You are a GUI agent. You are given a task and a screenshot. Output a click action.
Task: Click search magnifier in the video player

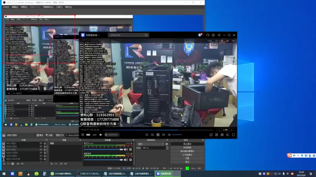[146, 35]
